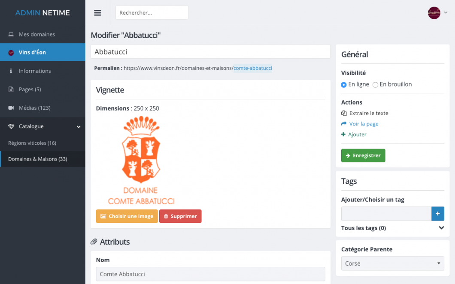455x284 pixels.
Task: Add tag with the blue plus button
Action: point(437,214)
